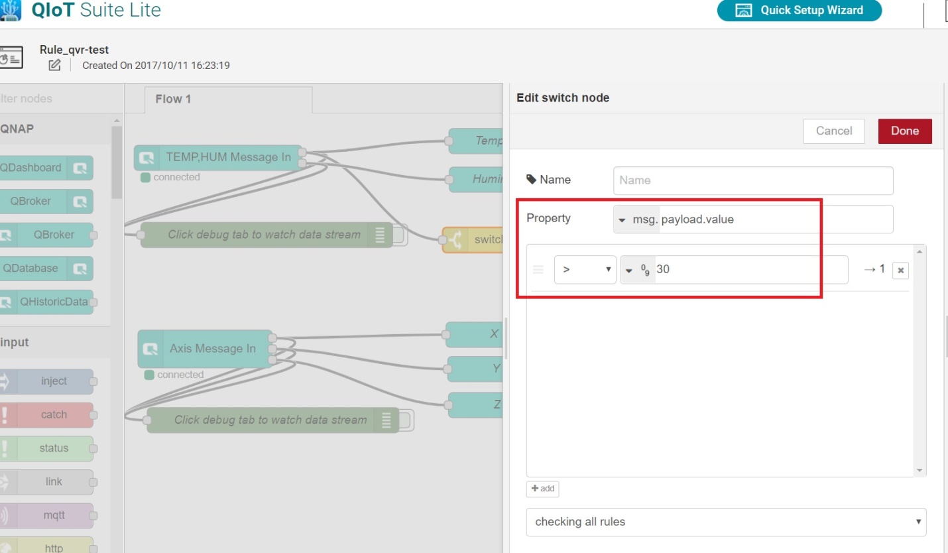Select the first QBroker palette node
Viewport: 948px width, 553px height.
pos(45,201)
